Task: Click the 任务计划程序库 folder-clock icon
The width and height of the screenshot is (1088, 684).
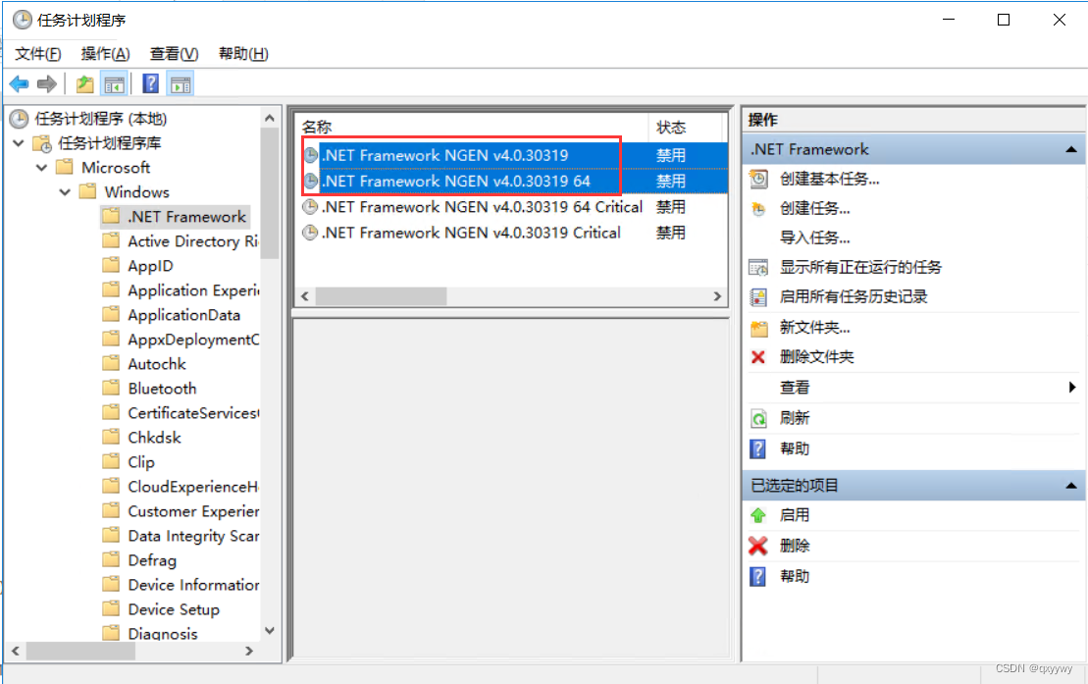Action: tap(43, 143)
